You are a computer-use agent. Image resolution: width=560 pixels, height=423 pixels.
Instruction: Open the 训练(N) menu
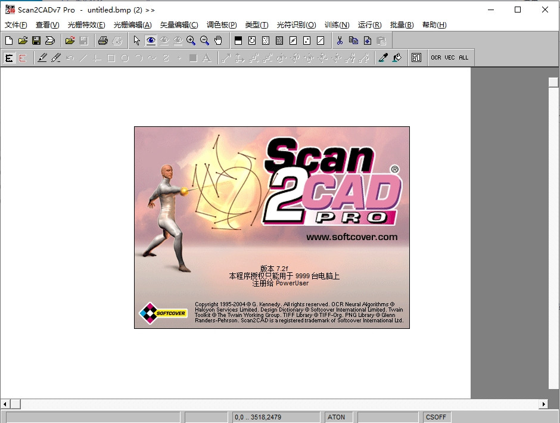pyautogui.click(x=337, y=25)
